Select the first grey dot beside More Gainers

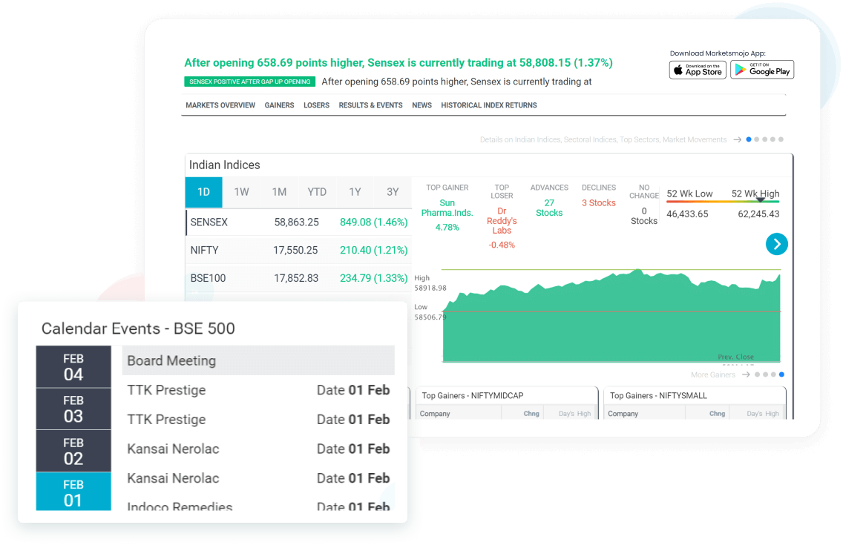click(x=757, y=374)
